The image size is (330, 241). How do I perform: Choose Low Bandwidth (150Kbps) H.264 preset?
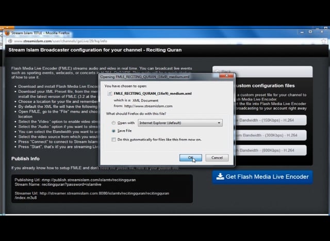click(x=271, y=120)
